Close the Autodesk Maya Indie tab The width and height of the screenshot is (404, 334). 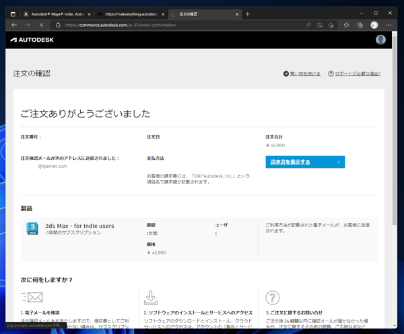click(89, 14)
